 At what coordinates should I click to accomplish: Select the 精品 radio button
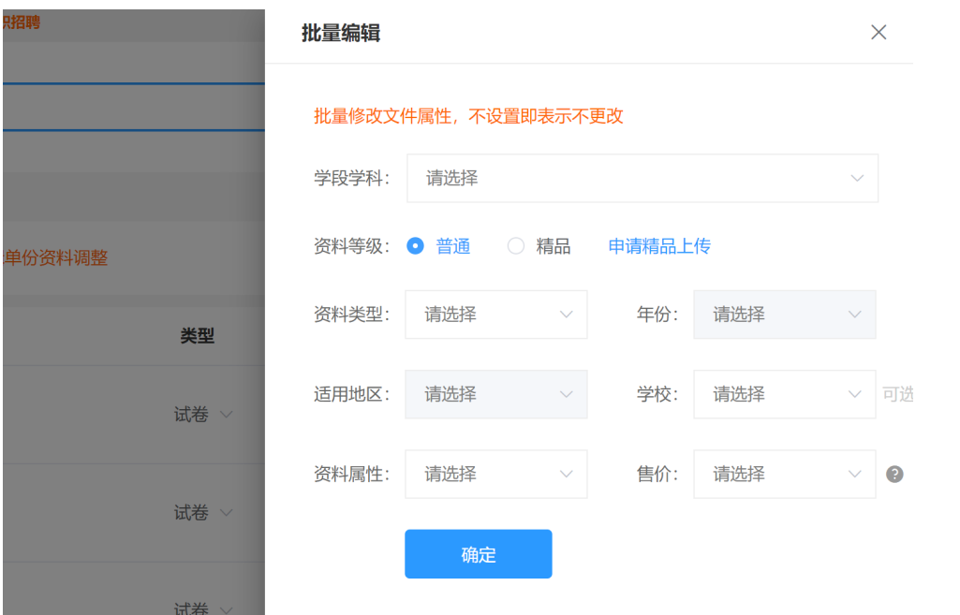point(516,246)
